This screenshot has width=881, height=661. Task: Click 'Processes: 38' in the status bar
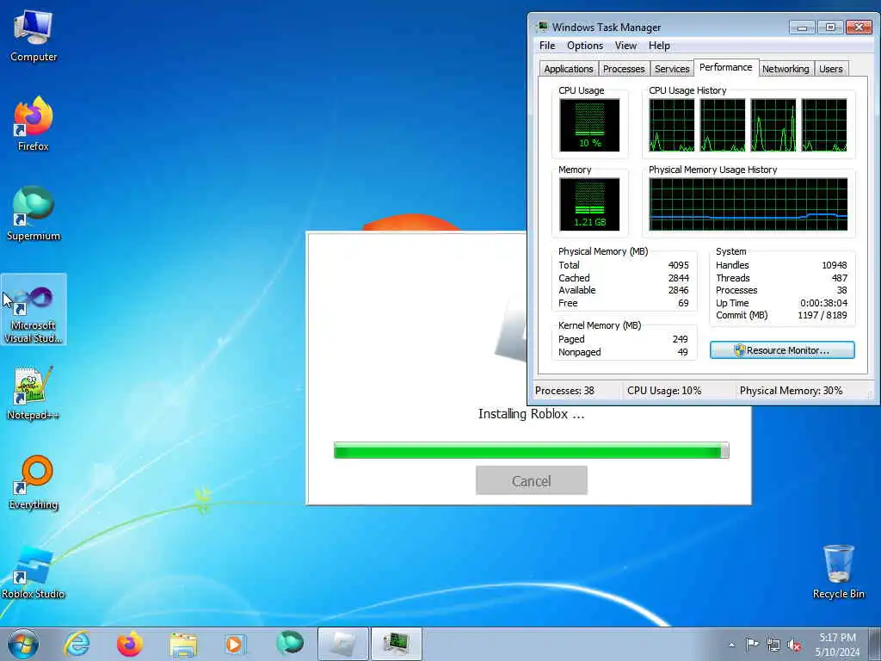click(x=564, y=391)
